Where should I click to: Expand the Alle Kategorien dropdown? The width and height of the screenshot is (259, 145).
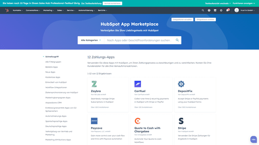point(91,40)
